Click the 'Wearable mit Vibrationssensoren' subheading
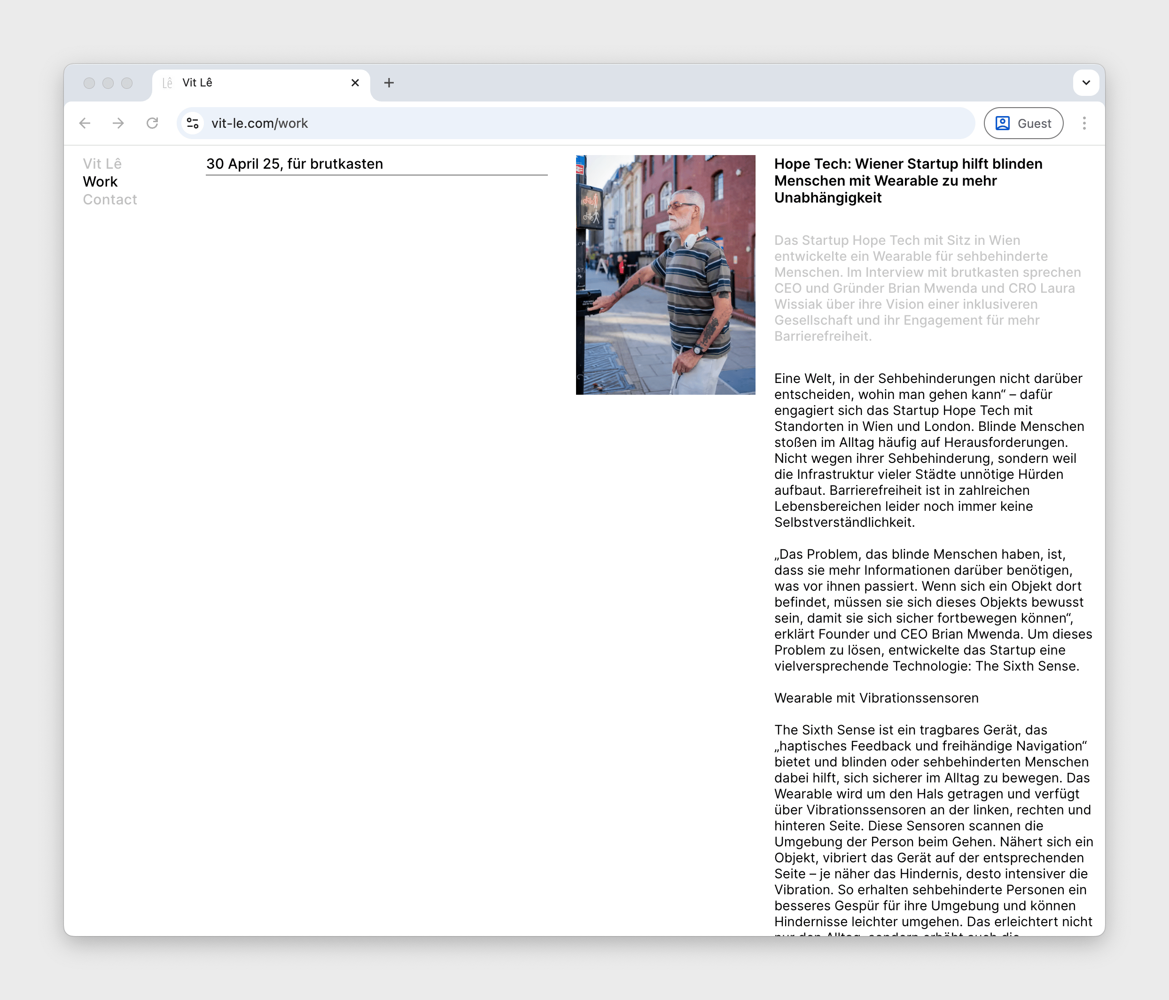This screenshot has height=1000, width=1169. (x=876, y=698)
